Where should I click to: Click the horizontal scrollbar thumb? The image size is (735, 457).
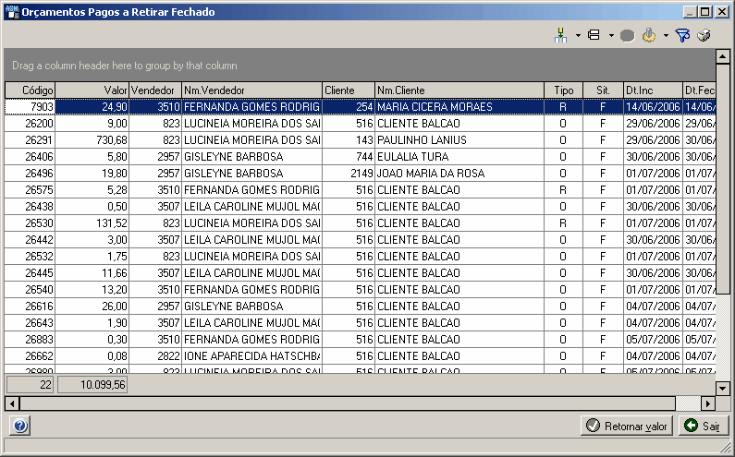[348, 403]
